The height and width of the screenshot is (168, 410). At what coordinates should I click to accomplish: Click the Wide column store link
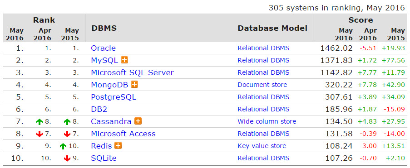(267, 121)
